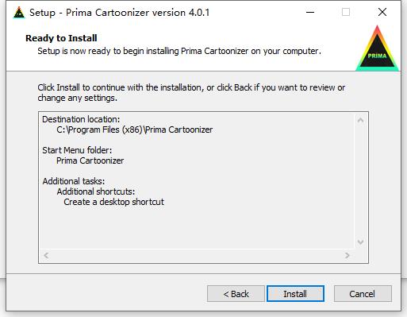This screenshot has height=317, width=407.
Task: Click the vertical scrollbar track in summary box
Action: (360, 181)
